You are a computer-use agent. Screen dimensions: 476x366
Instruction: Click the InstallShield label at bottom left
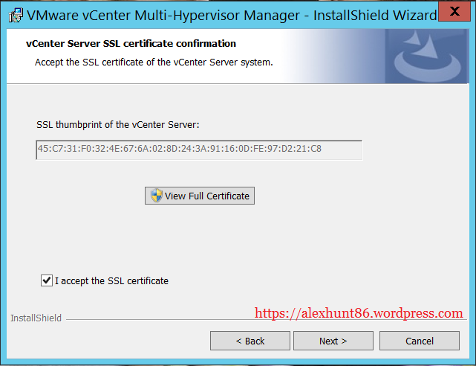tap(36, 318)
